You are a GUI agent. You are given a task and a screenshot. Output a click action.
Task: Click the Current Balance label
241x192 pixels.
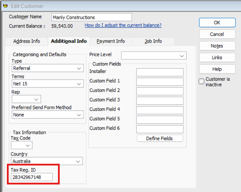27,26
